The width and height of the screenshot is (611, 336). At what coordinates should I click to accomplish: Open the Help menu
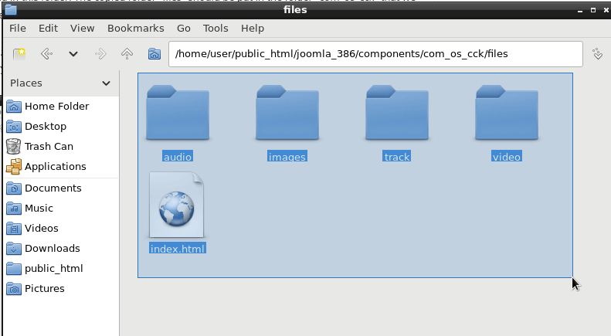tap(253, 29)
